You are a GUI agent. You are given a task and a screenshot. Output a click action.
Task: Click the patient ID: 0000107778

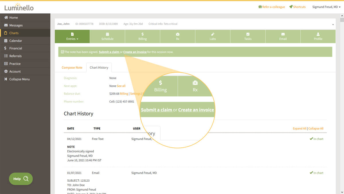84,24
